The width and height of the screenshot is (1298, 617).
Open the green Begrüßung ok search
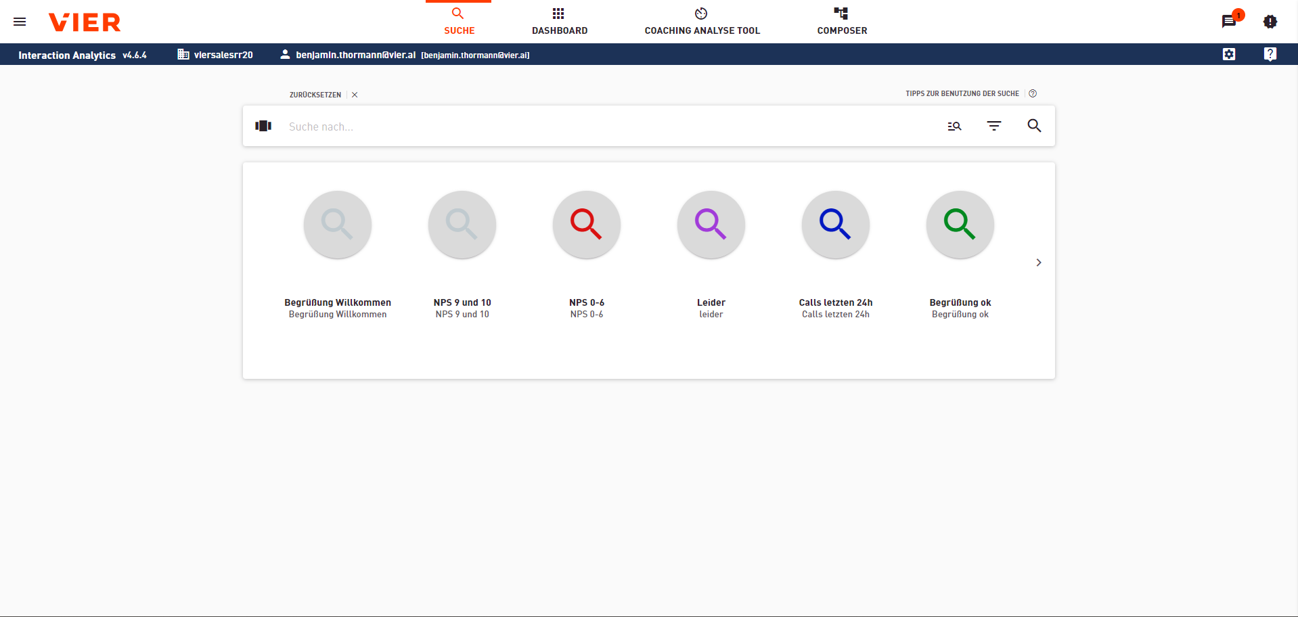coord(960,225)
